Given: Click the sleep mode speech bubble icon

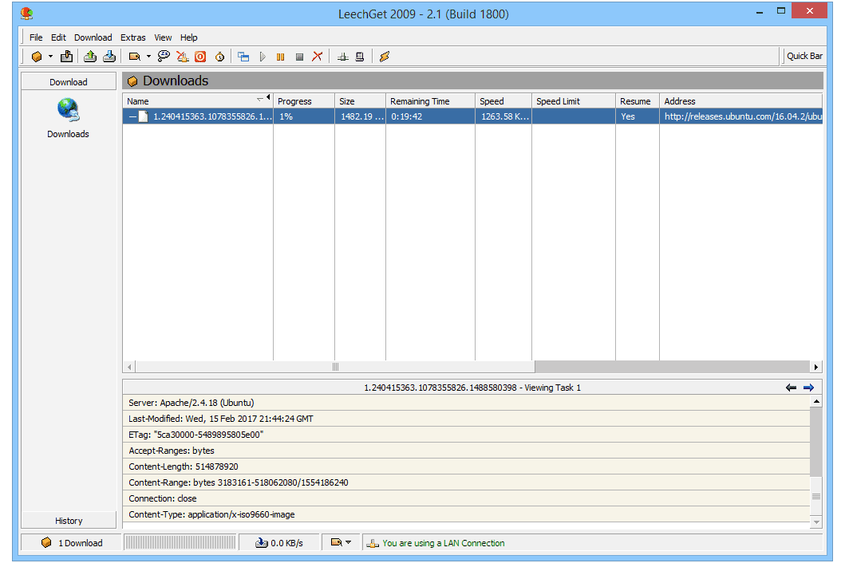Looking at the screenshot, I should coord(164,57).
